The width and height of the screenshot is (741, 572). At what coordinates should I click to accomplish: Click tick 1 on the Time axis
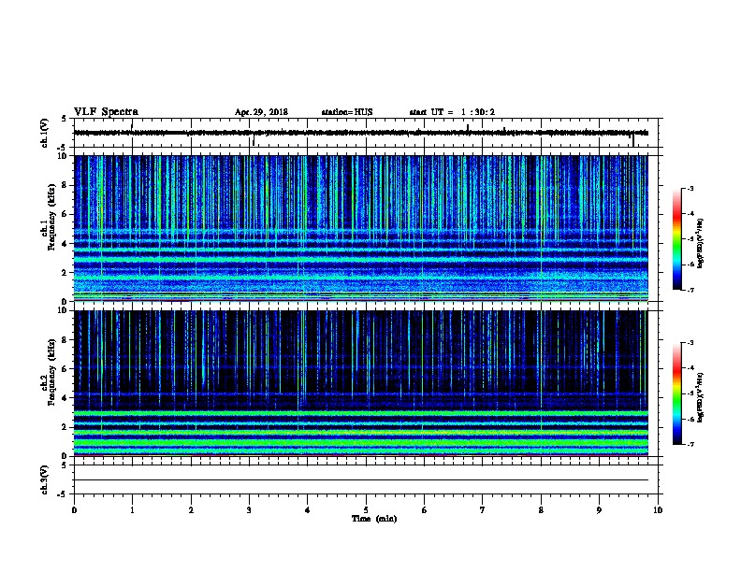tap(132, 510)
